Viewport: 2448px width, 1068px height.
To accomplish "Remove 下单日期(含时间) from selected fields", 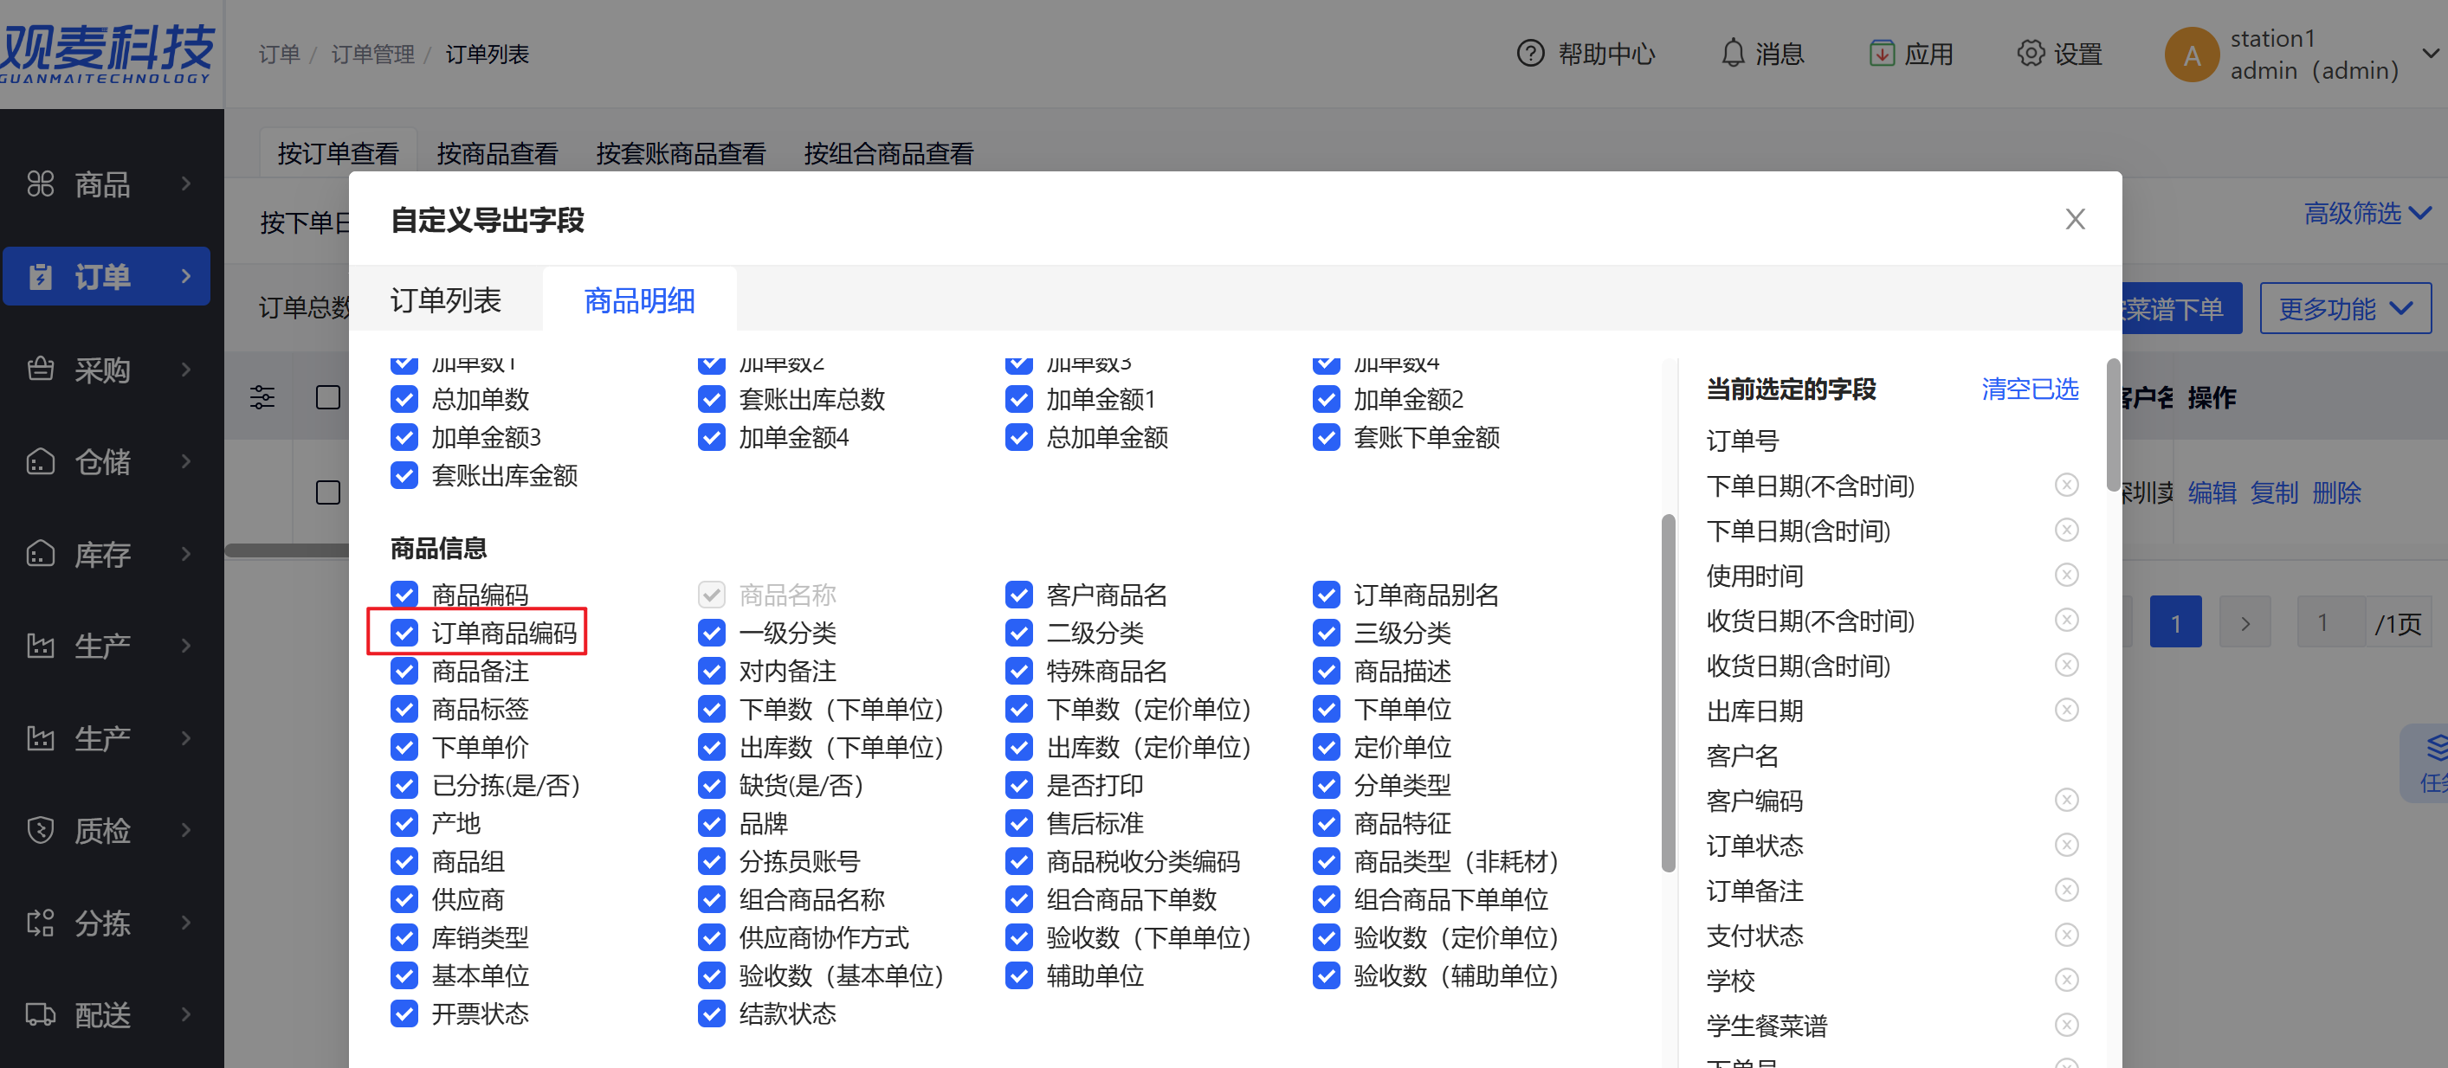I will pos(2066,531).
